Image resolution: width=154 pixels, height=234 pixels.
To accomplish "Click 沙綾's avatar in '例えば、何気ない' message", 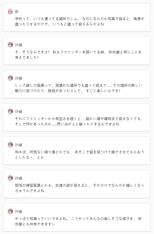I will pos(10,145).
